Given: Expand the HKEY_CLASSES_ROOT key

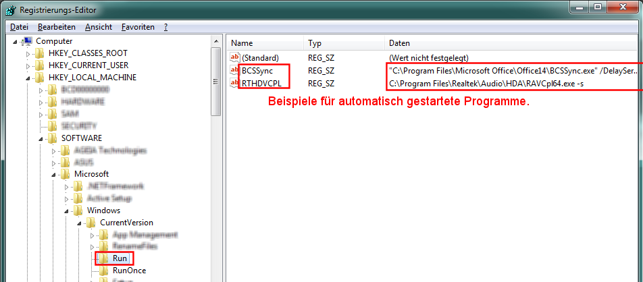Looking at the screenshot, I should coord(28,53).
